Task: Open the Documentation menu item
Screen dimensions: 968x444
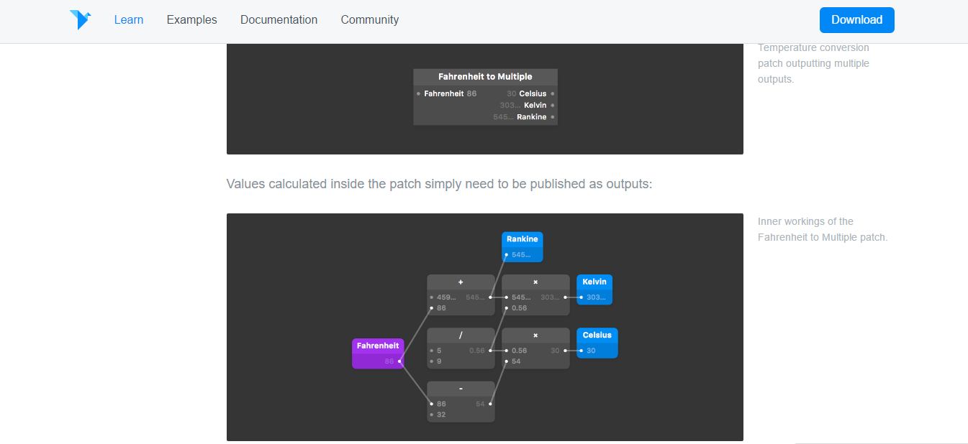Action: pyautogui.click(x=279, y=20)
